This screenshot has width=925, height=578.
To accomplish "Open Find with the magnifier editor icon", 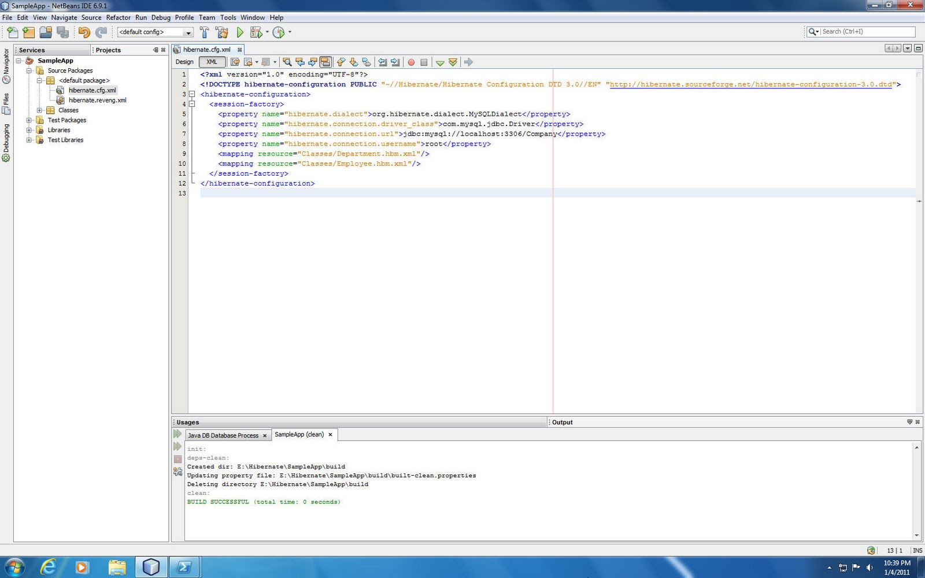I will [286, 62].
